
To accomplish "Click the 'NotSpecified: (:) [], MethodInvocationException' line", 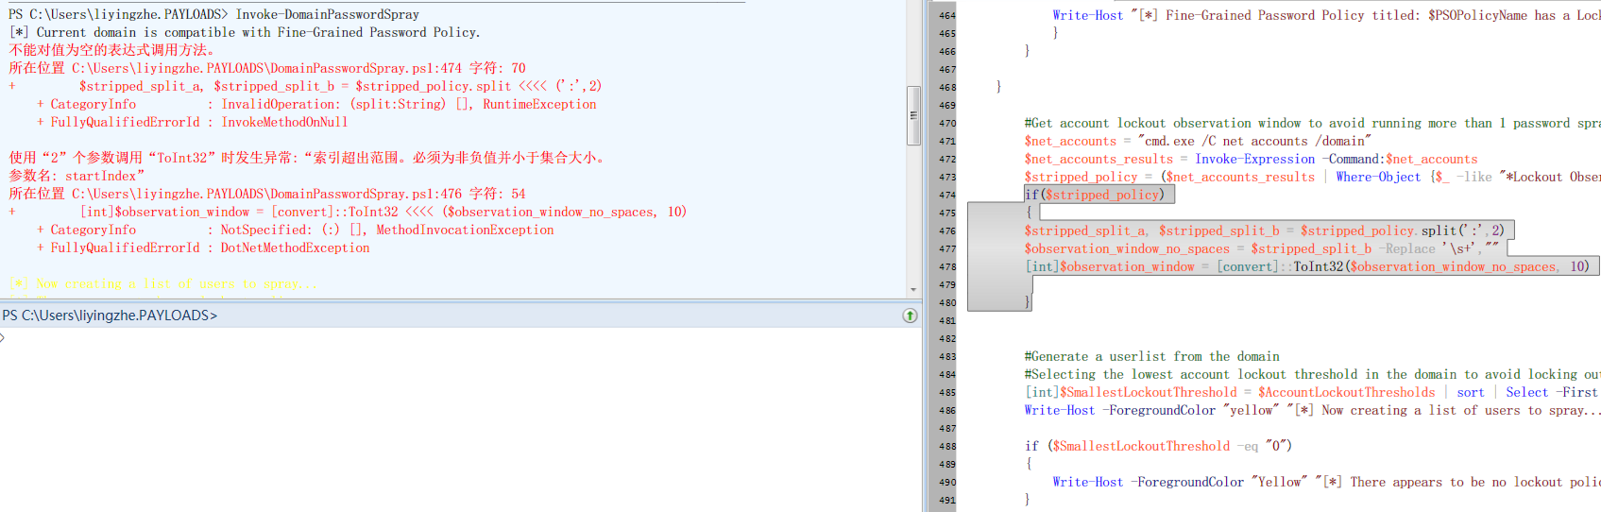I will pos(296,230).
